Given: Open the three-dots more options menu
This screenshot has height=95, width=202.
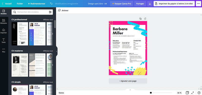Looking at the screenshot, I should click(198, 4).
